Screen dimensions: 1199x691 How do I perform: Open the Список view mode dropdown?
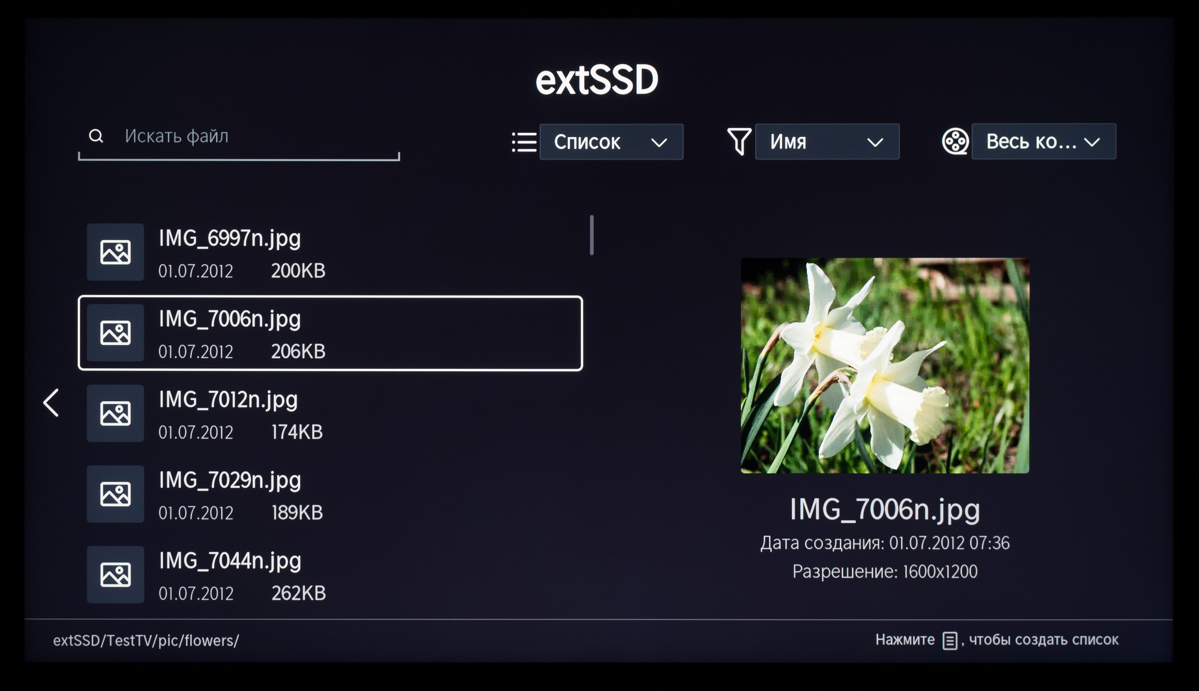611,142
